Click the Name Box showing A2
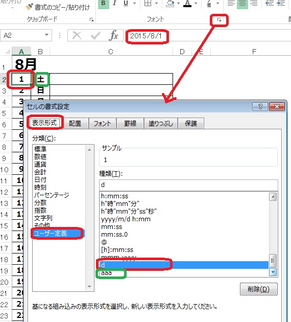This screenshot has height=322, width=291. tap(22, 35)
